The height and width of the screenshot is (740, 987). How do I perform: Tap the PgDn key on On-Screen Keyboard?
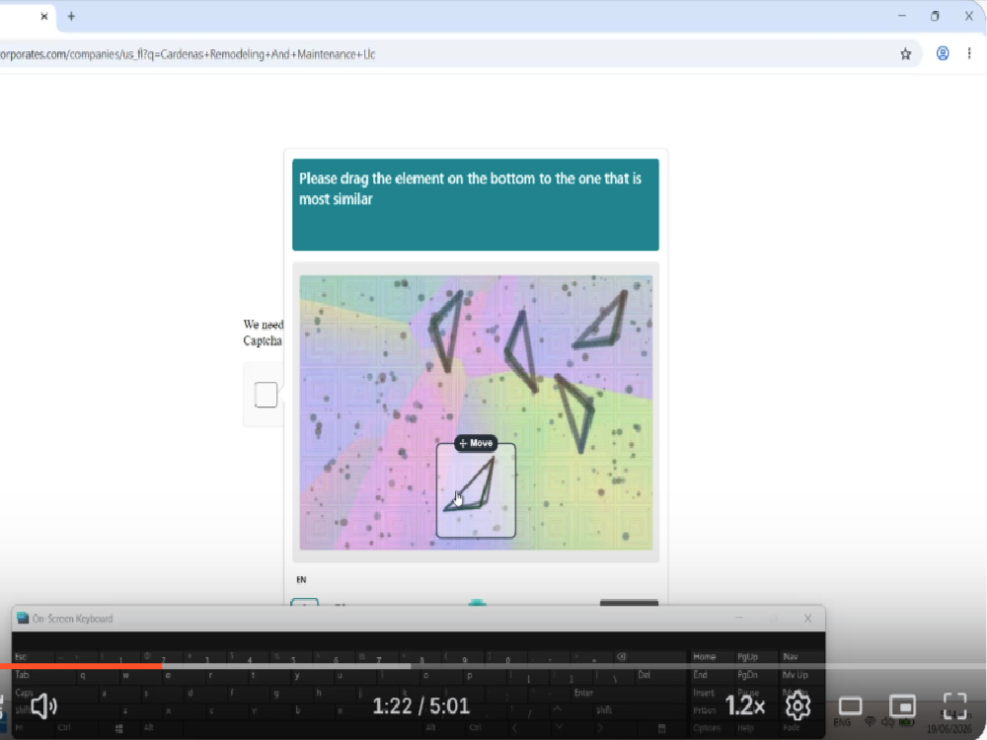[x=747, y=675]
